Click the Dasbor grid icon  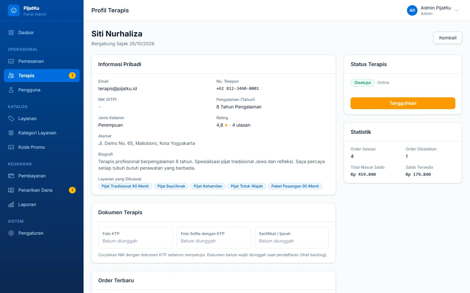11,33
